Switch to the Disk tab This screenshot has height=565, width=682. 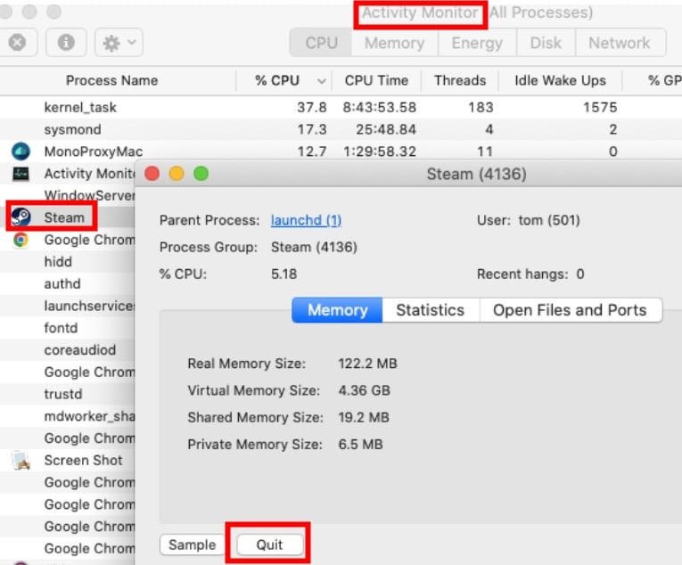[546, 43]
